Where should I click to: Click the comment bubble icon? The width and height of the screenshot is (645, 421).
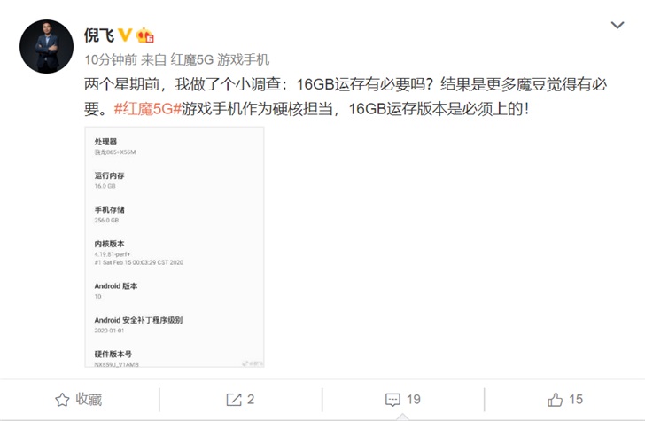tap(392, 400)
